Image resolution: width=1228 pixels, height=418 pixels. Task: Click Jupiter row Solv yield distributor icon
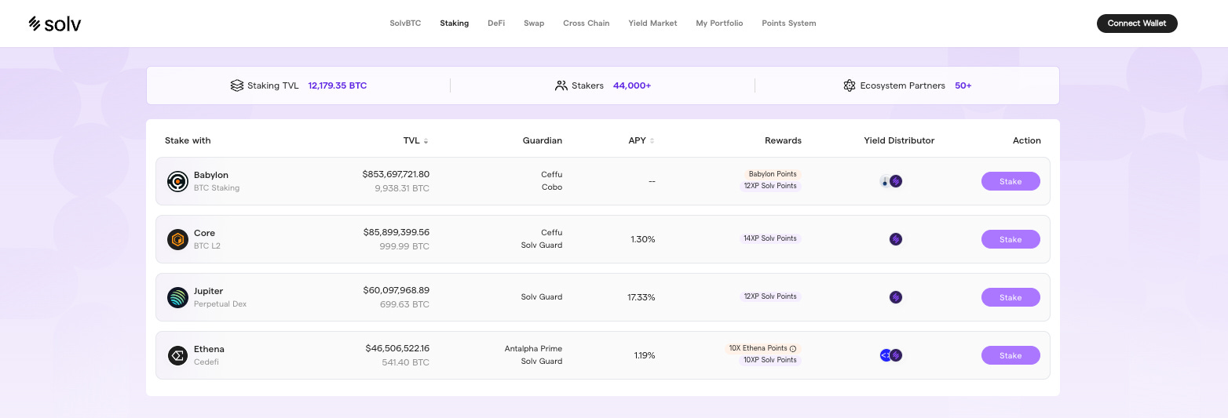(x=896, y=297)
